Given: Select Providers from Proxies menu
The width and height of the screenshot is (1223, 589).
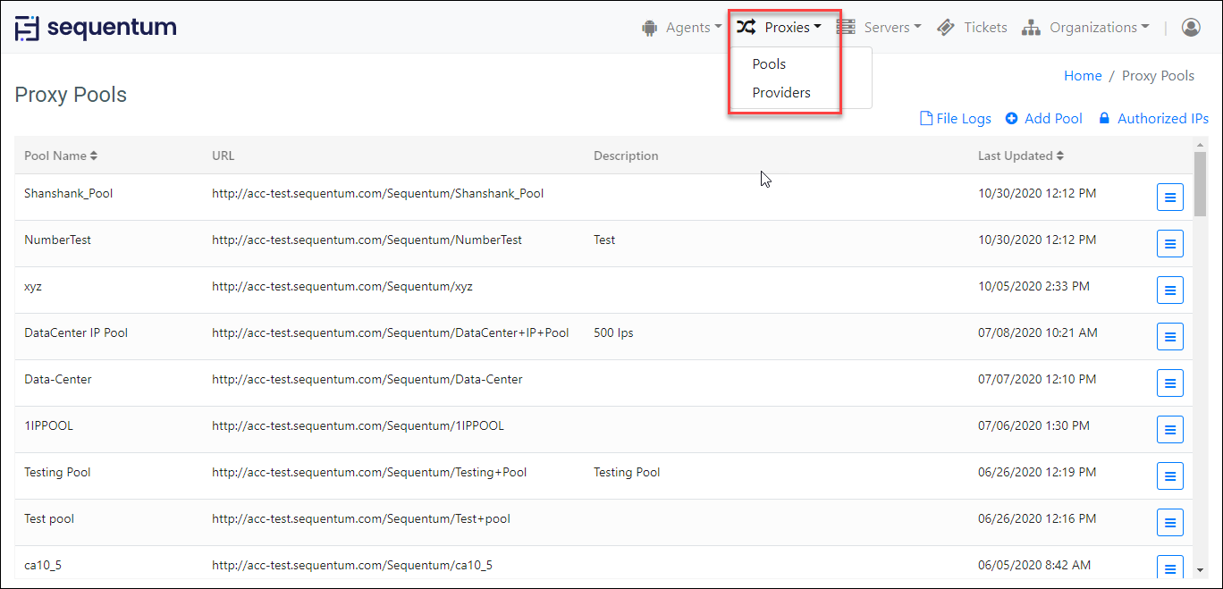Looking at the screenshot, I should 781,93.
